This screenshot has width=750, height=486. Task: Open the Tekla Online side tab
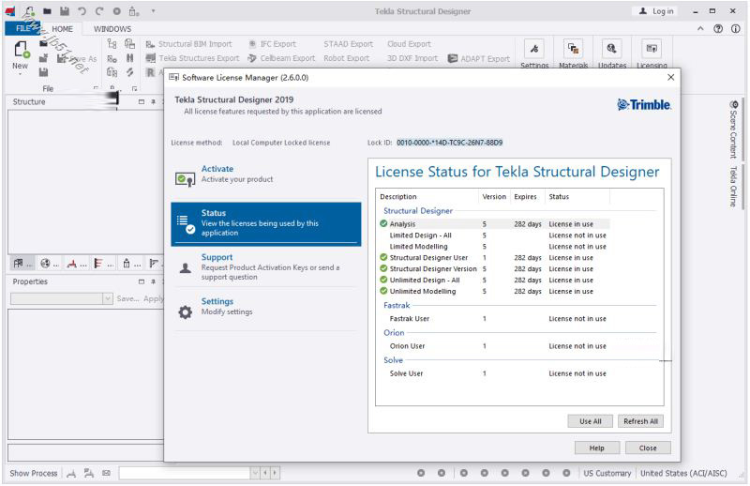pos(733,187)
